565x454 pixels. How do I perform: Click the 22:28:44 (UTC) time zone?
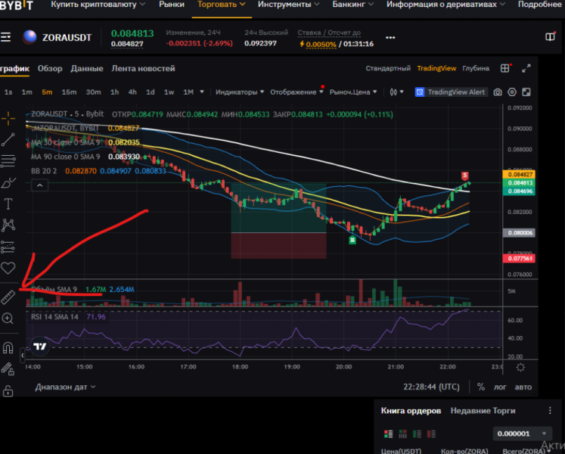click(431, 387)
